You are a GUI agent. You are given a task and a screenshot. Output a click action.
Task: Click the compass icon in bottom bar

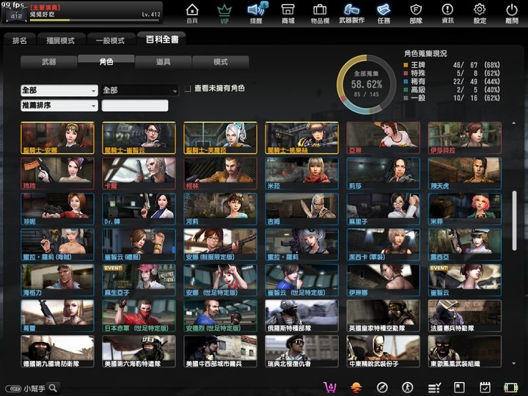tap(382, 387)
